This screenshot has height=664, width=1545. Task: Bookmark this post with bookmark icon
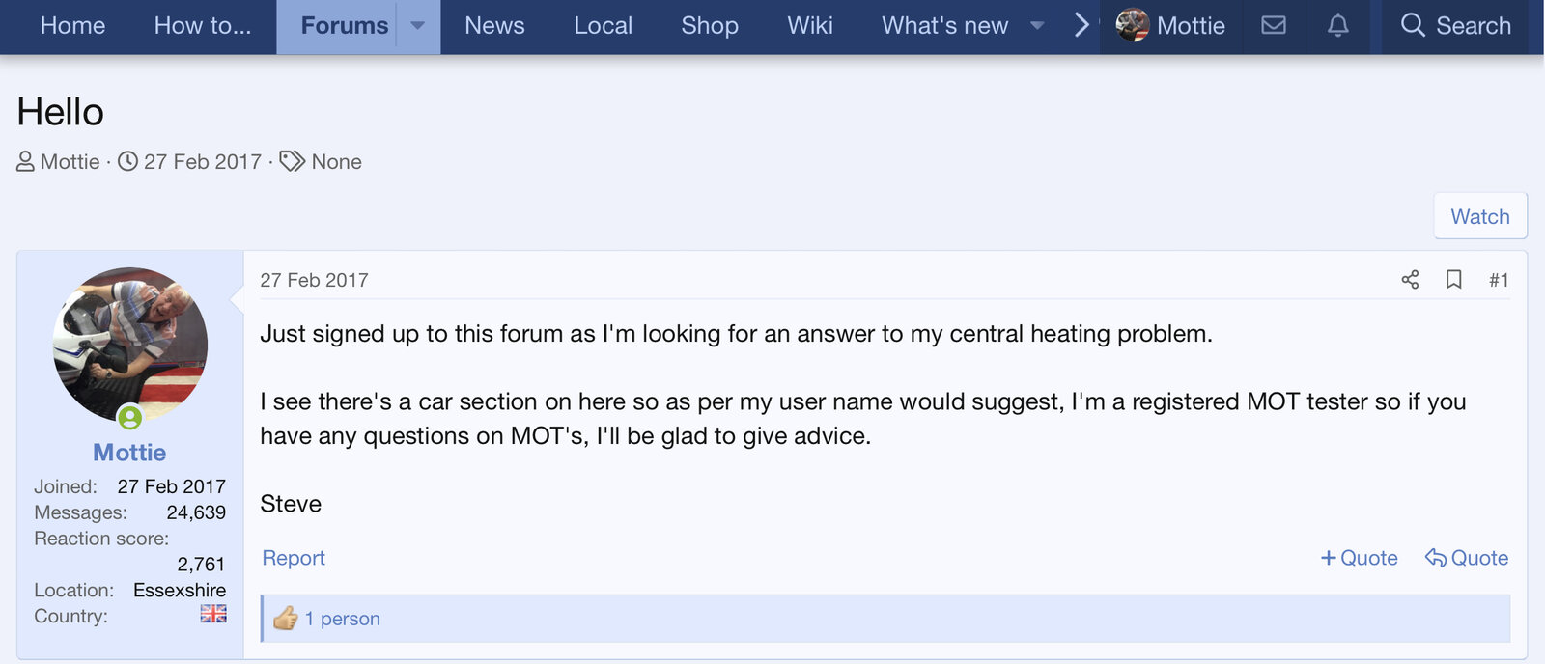click(x=1453, y=280)
